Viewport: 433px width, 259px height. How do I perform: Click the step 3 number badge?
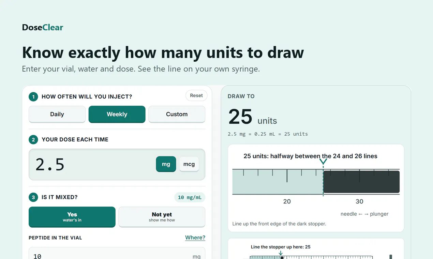(33, 197)
